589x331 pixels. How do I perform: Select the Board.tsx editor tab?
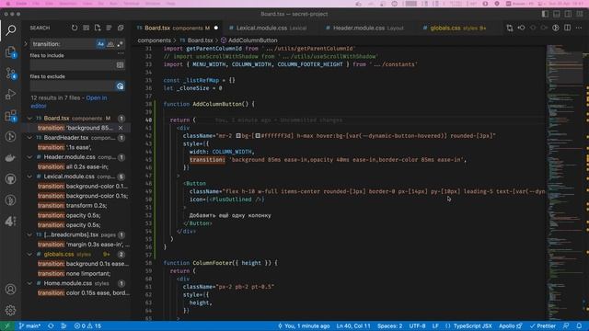click(178, 28)
